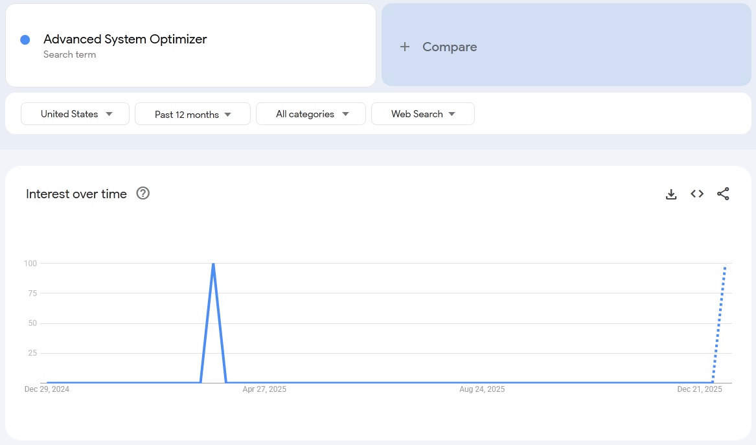Click the plus icon in the Compare box
756x445 pixels.
point(405,47)
